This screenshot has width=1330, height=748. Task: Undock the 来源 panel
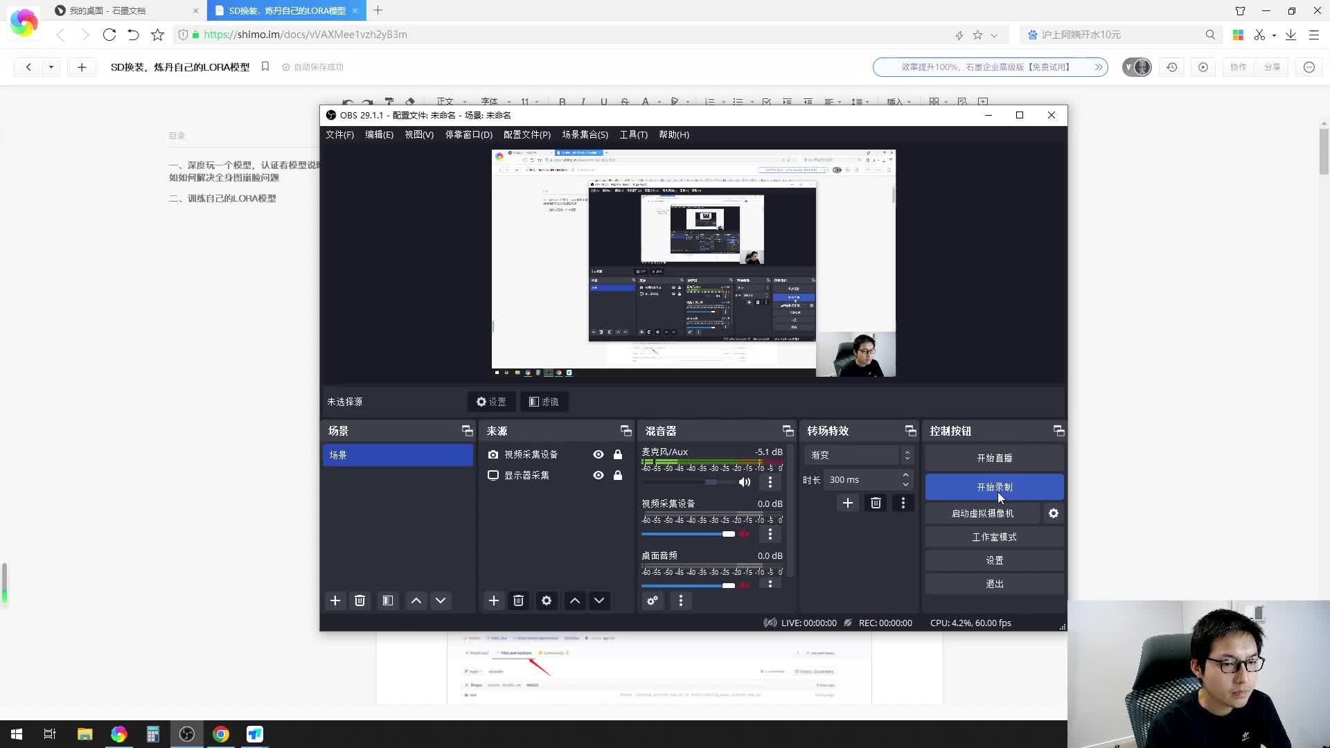tap(626, 431)
